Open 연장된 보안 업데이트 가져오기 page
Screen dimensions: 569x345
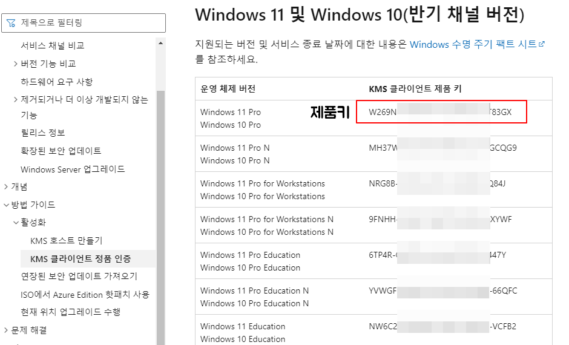(x=79, y=277)
